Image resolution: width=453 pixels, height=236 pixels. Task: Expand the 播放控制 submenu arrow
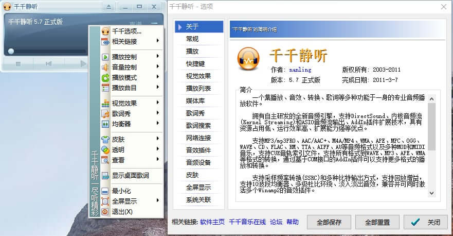click(x=158, y=56)
